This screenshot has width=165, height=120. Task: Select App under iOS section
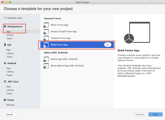tap(9, 50)
